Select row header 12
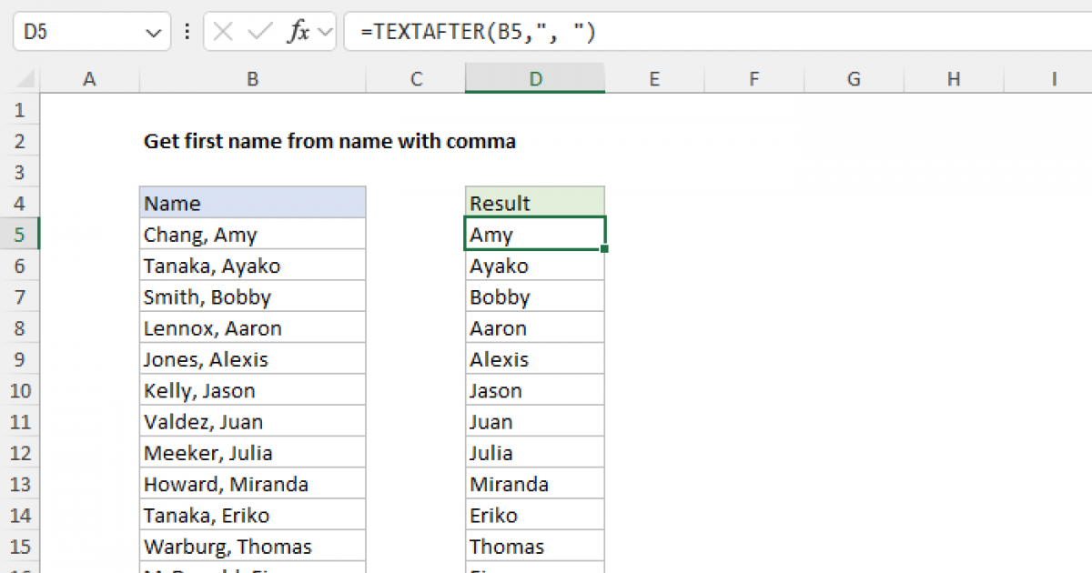1092x573 pixels. (20, 452)
